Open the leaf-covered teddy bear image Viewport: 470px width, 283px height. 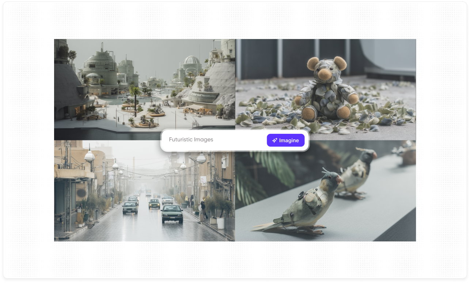[326, 89]
